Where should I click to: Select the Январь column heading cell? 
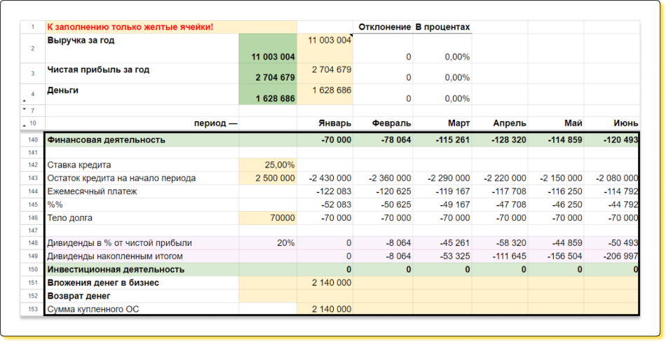click(325, 123)
